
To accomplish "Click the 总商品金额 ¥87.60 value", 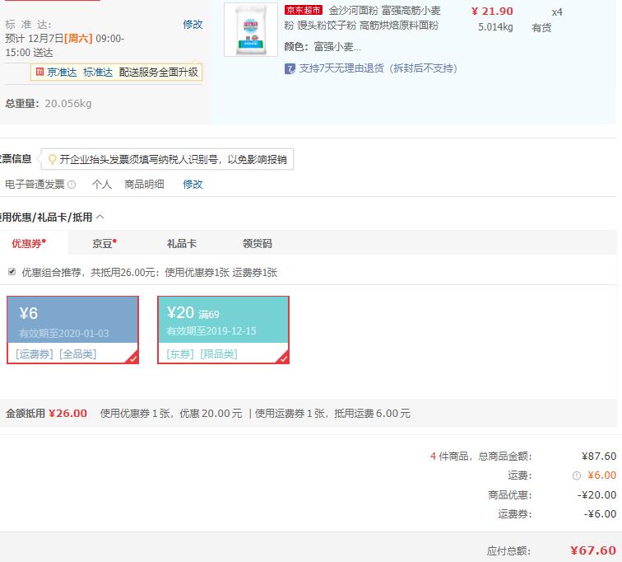I will click(x=599, y=456).
